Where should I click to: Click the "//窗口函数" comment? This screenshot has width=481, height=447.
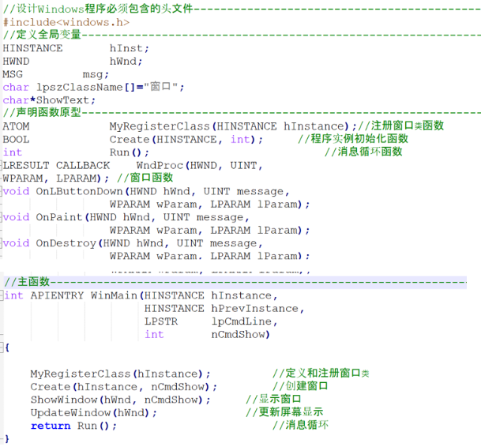coord(145,178)
